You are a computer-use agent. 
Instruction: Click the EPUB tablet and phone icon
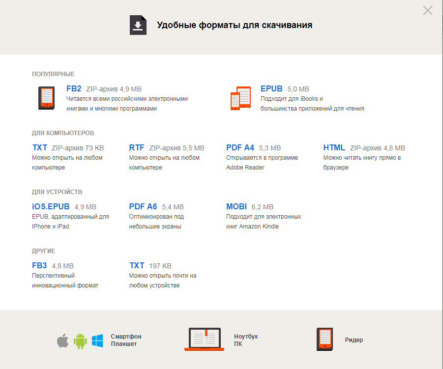[241, 98]
